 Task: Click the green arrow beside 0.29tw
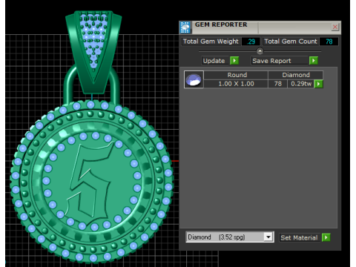[x=318, y=84]
